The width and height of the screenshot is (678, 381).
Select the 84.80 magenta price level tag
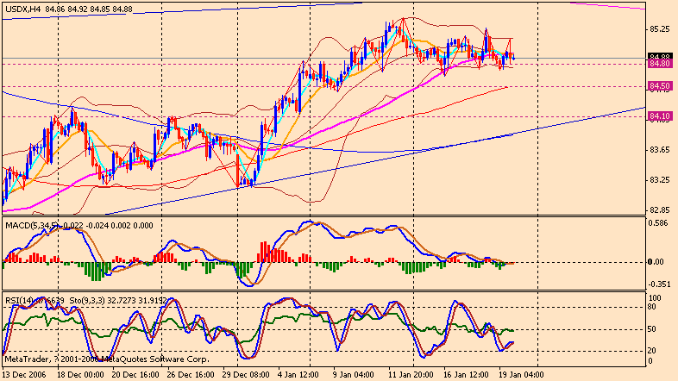click(660, 63)
